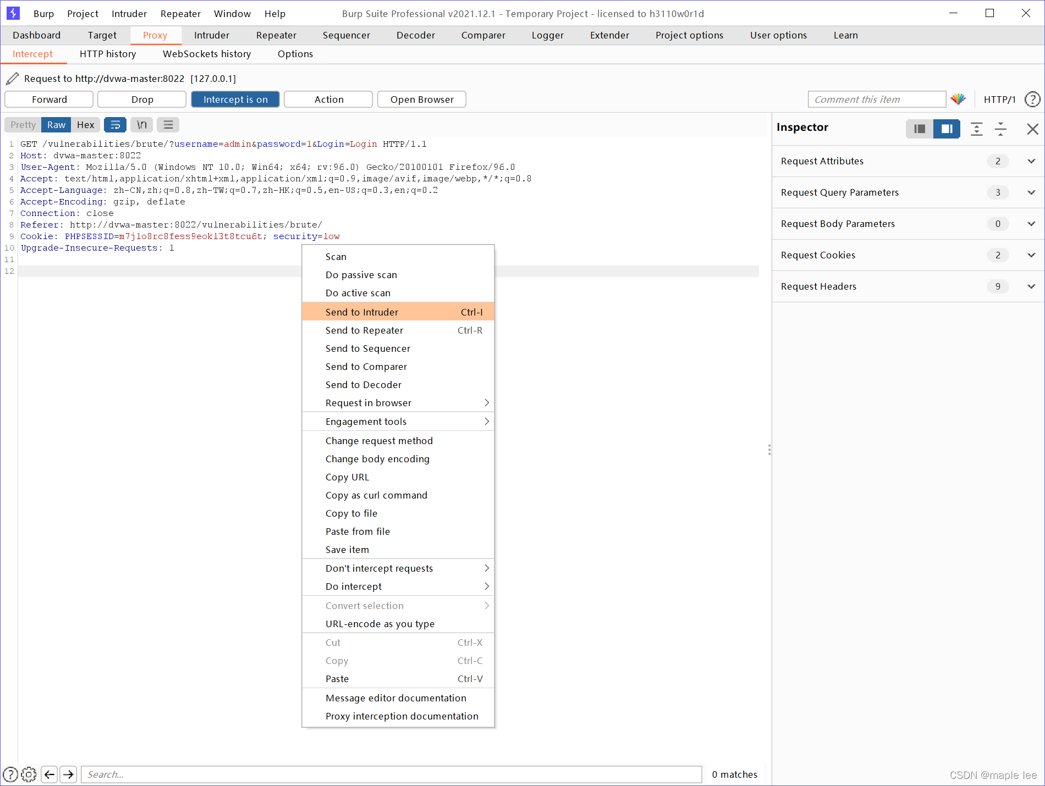Switch to the Repeater main tab

pos(276,35)
